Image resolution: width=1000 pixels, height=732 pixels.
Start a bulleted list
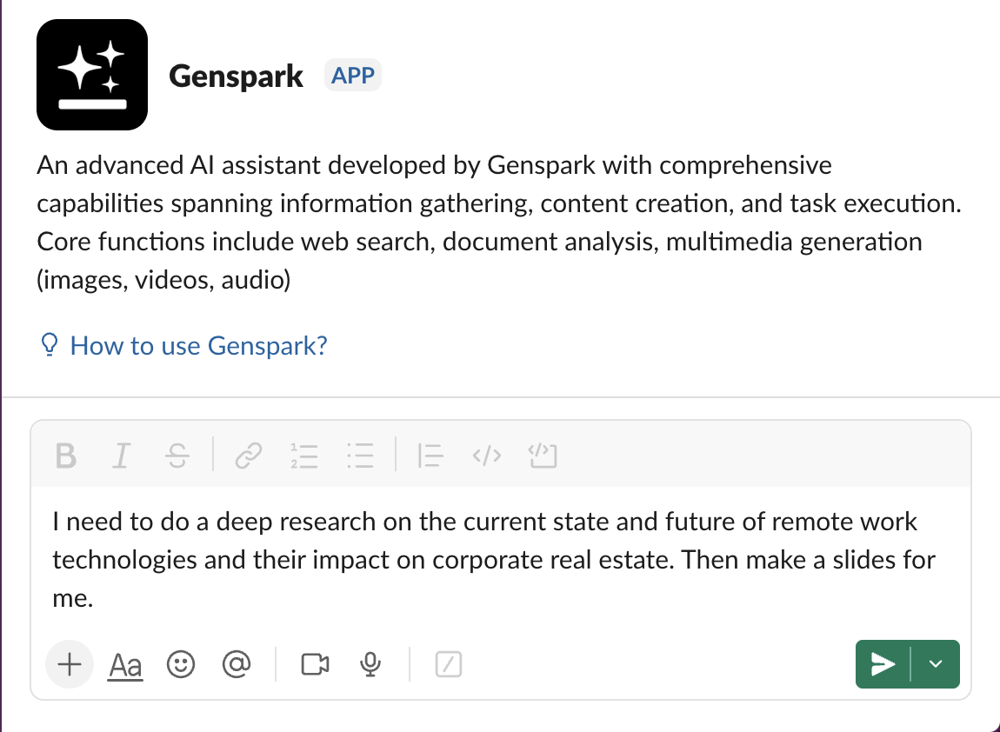[360, 456]
